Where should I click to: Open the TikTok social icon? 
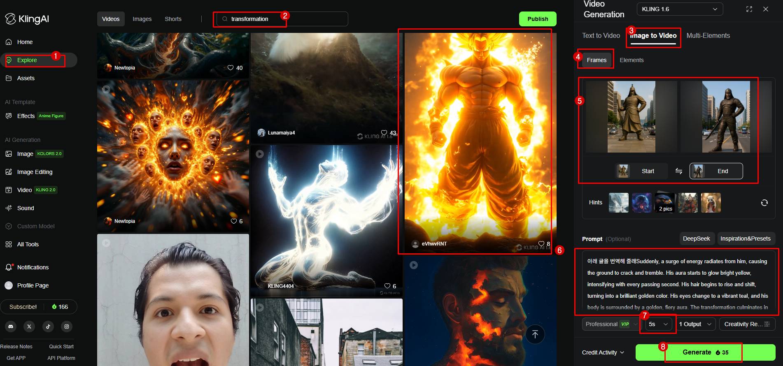[x=48, y=327]
